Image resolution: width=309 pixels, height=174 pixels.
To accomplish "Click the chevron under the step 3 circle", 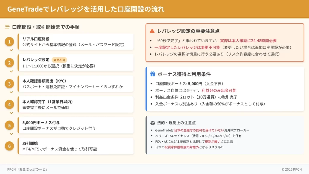I will (x=11, y=92).
